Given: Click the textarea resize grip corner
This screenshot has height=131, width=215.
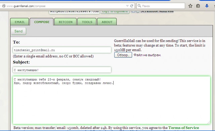Looking at the screenshot, I should (209, 122).
